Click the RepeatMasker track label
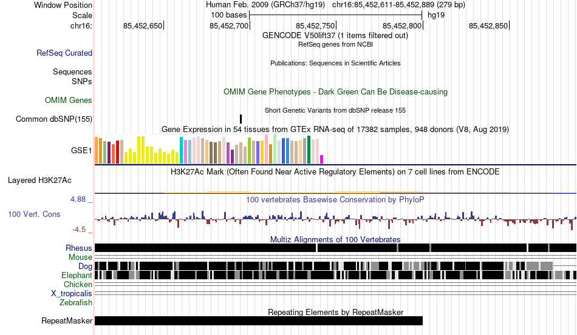The width and height of the screenshot is (577, 335). click(x=67, y=320)
